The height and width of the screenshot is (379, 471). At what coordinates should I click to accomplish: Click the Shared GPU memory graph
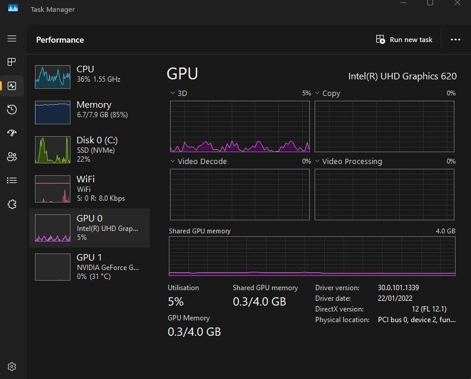click(x=312, y=256)
